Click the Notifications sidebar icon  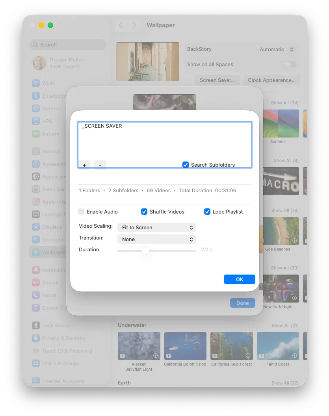tap(36, 270)
